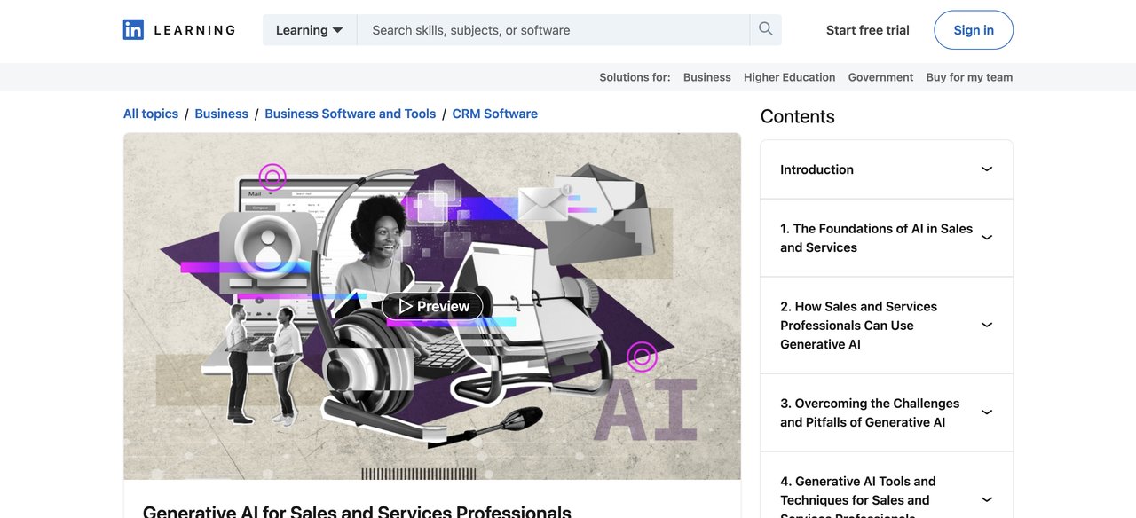Click Start free trial
This screenshot has height=518, width=1136.
tap(867, 30)
